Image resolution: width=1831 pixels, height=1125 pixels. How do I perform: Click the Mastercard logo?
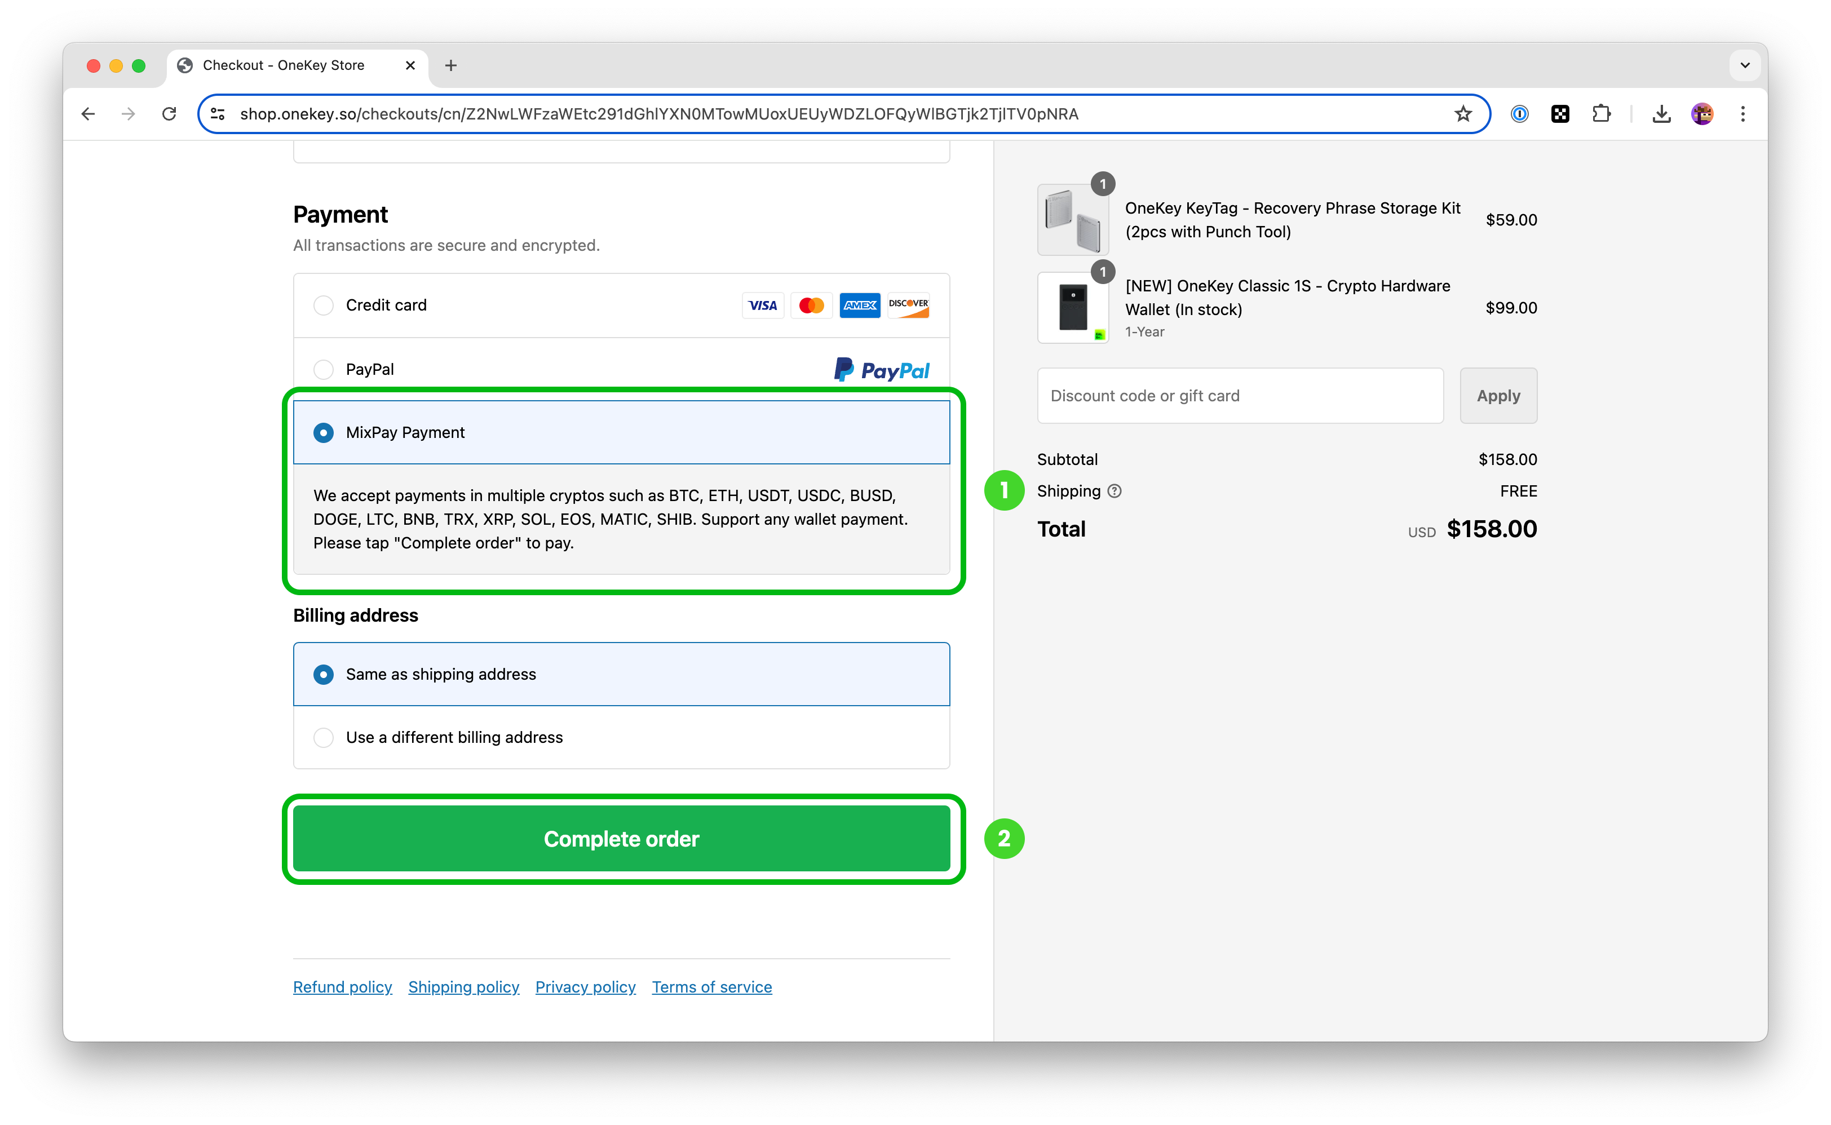tap(811, 305)
